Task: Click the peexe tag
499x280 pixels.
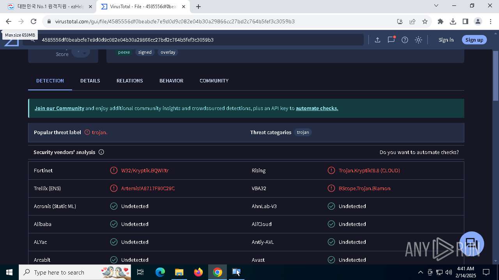Action: point(124,52)
